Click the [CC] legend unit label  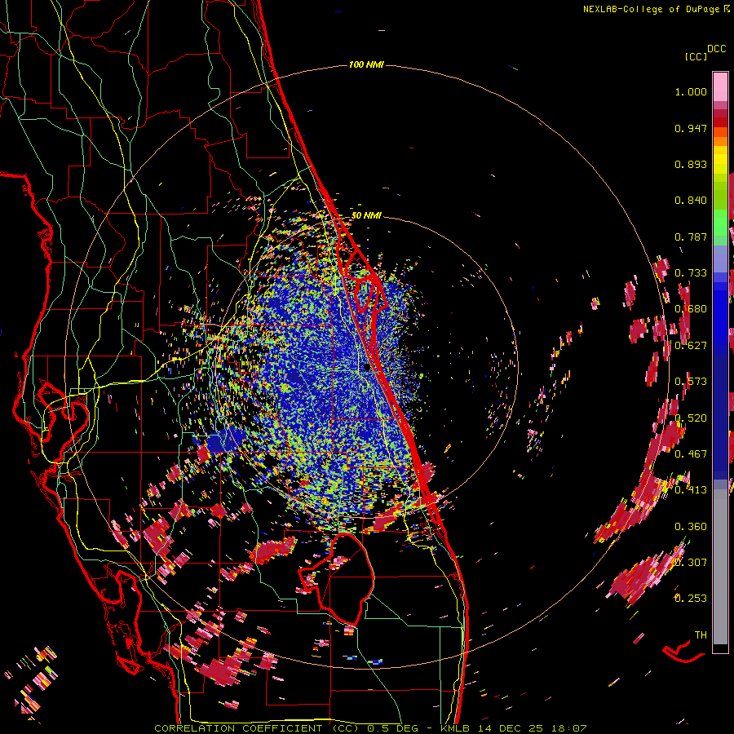pos(696,56)
